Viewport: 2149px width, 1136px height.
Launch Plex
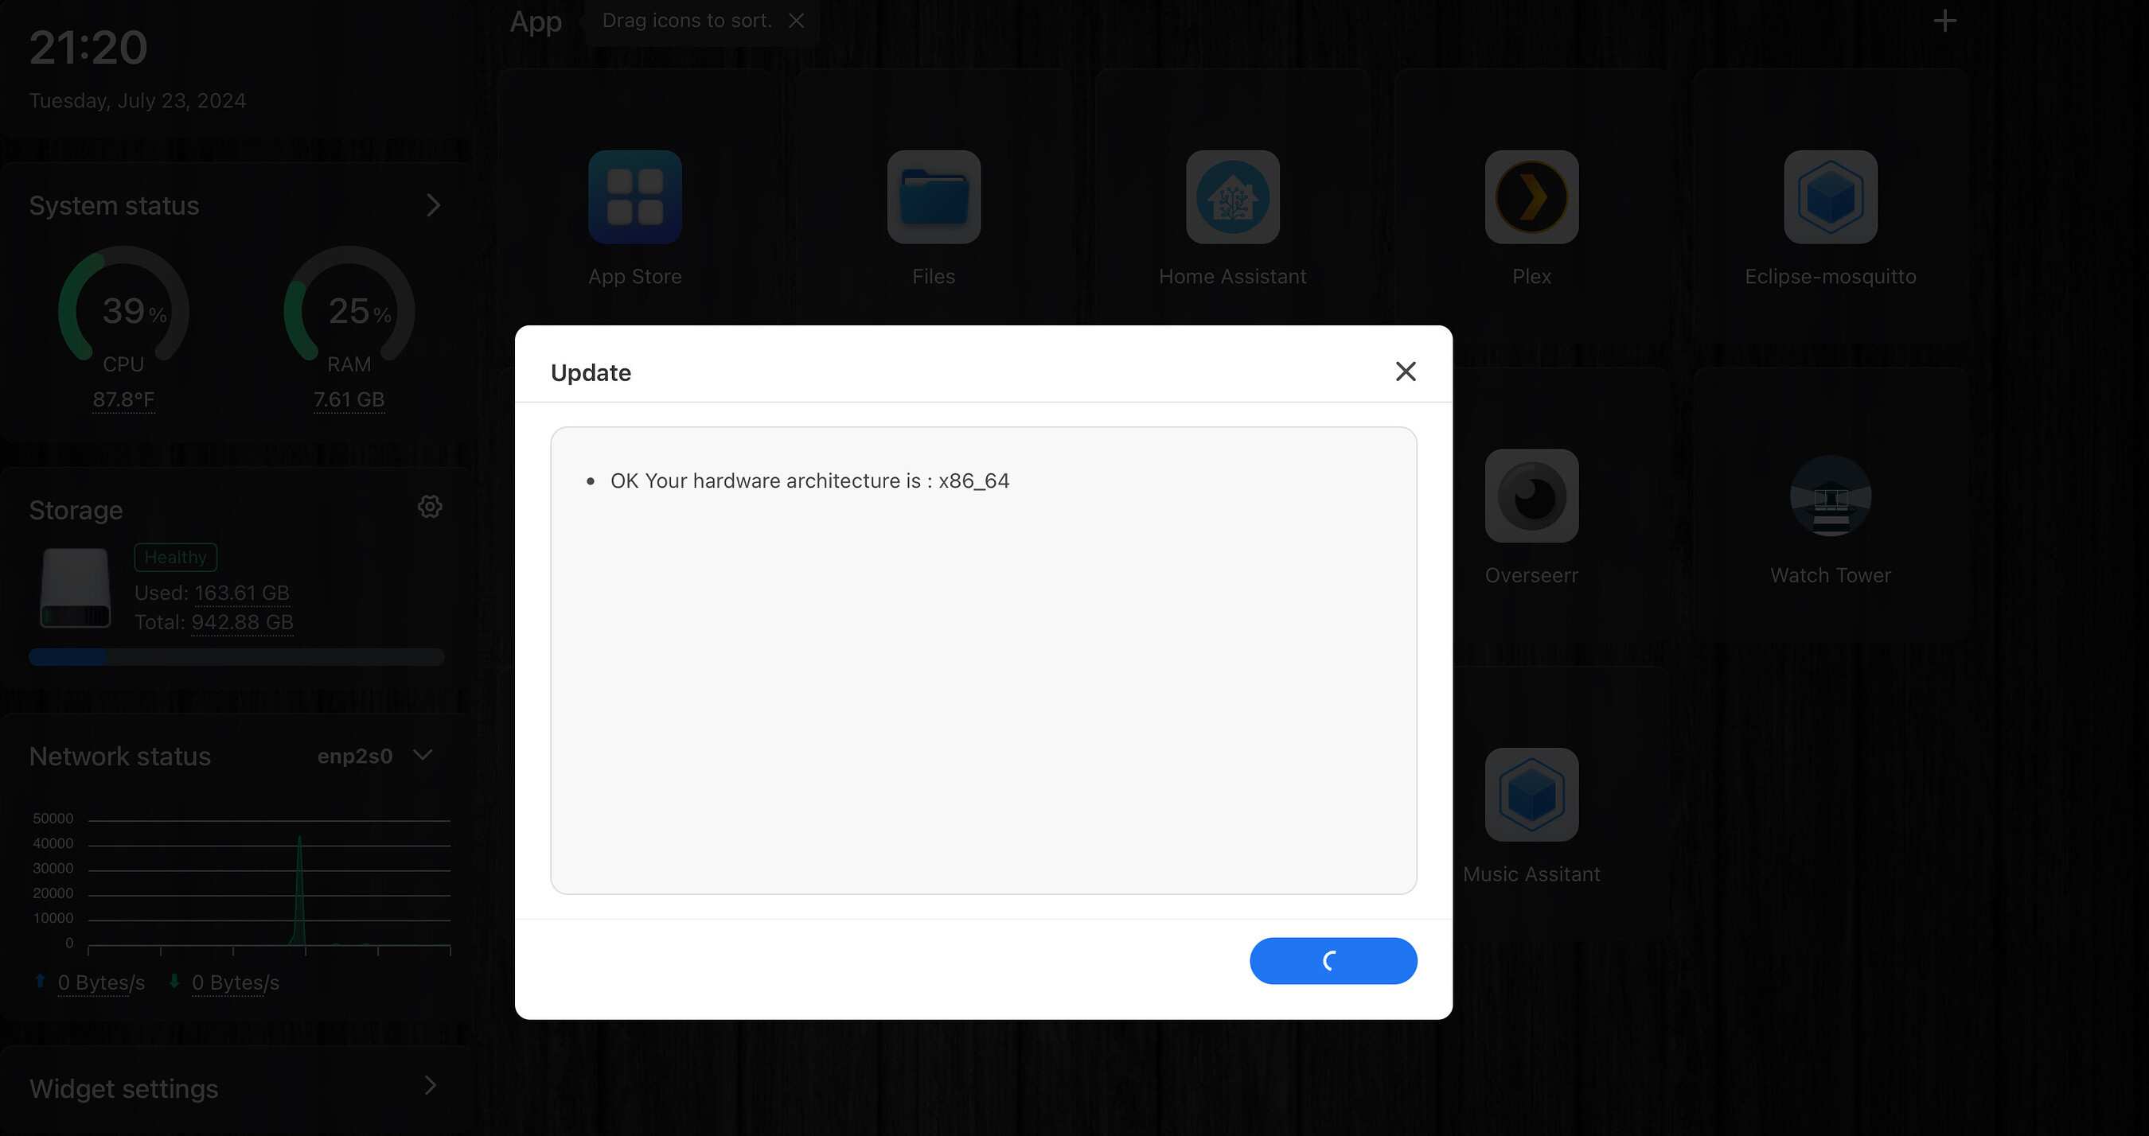coord(1531,197)
